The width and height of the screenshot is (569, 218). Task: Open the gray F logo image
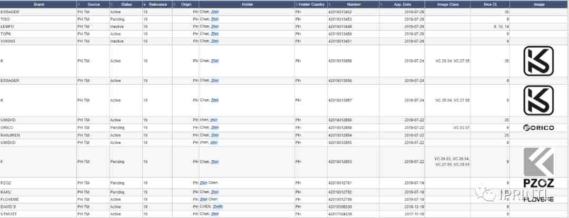pos(538,161)
